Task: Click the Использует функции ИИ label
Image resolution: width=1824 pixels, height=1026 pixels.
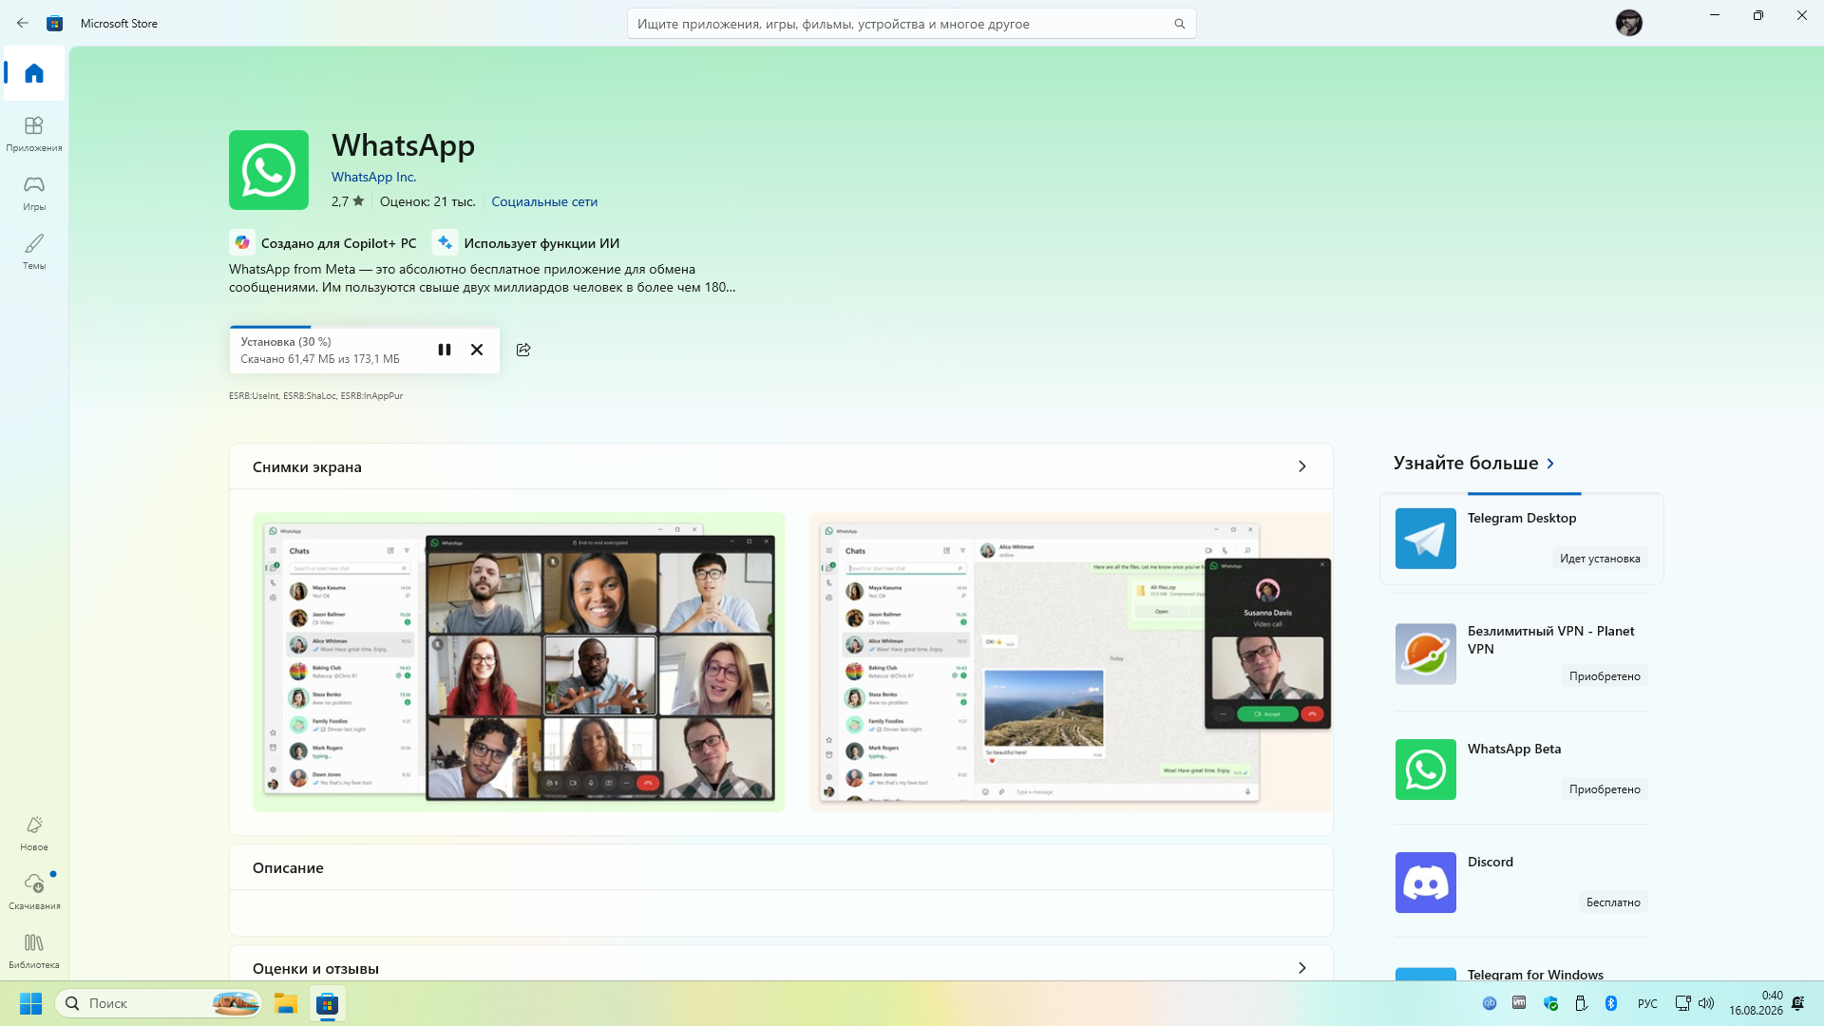Action: click(541, 243)
